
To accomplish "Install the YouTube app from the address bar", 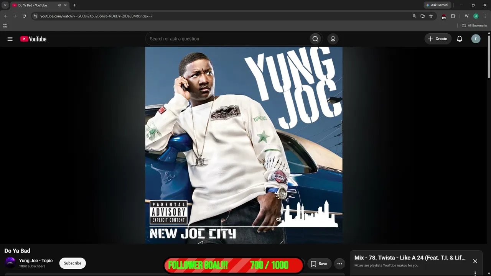I will click(422, 16).
